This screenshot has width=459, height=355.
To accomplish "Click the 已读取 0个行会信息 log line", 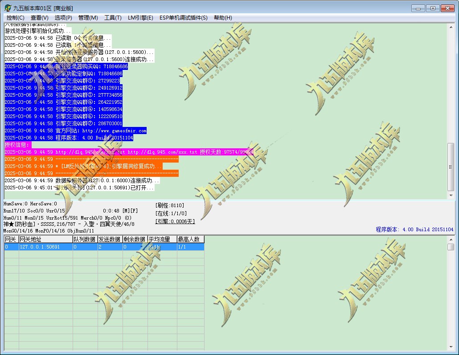I will 58,38.
